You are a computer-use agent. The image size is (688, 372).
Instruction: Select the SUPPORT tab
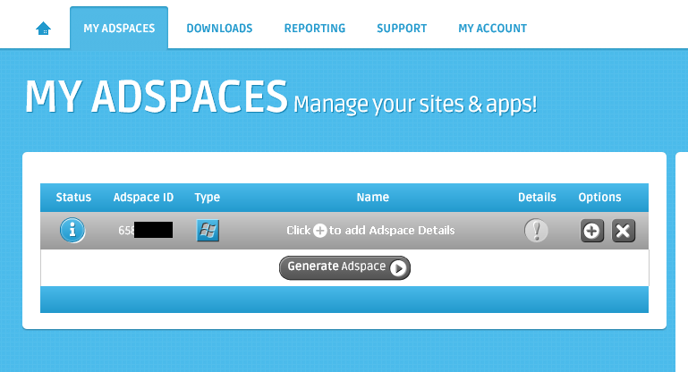click(402, 29)
